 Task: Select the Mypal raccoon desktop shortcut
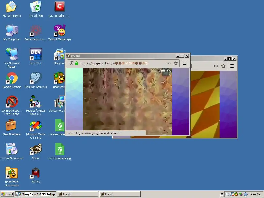point(36,151)
